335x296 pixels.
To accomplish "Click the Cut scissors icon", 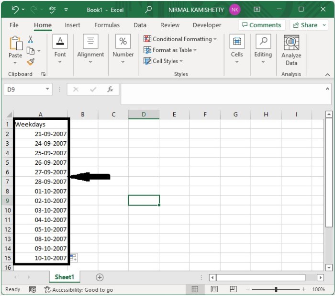I will tap(31, 39).
